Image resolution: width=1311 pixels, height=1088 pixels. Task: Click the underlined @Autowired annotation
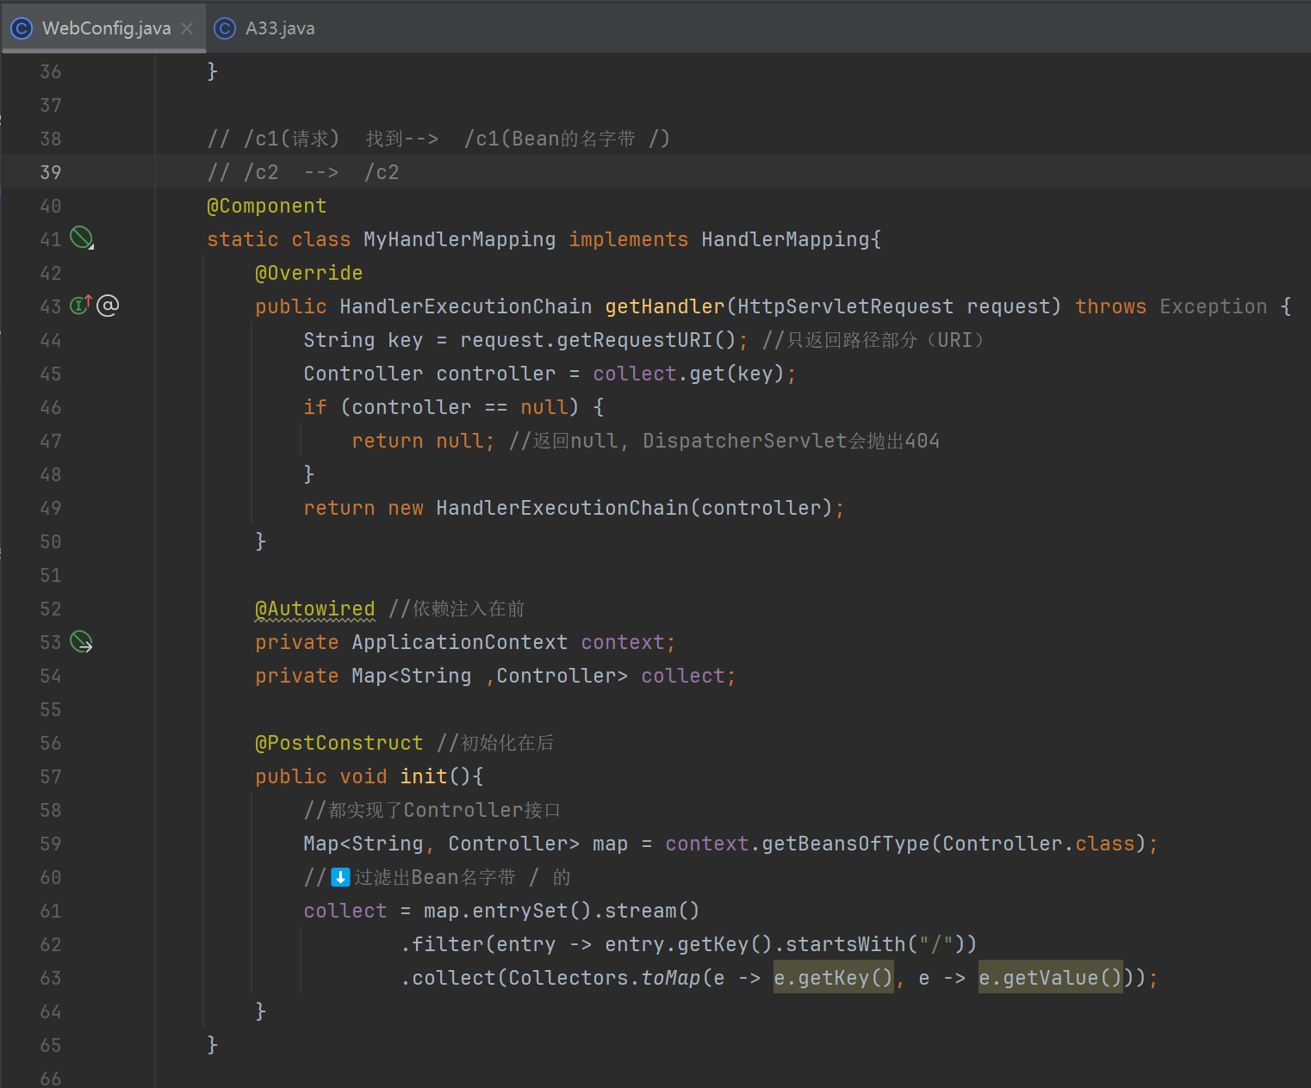point(315,609)
